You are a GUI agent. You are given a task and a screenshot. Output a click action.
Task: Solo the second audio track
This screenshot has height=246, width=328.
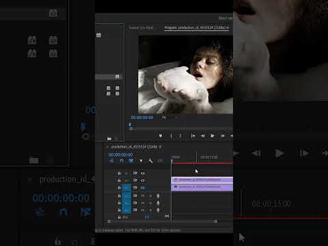pyautogui.click(x=150, y=203)
